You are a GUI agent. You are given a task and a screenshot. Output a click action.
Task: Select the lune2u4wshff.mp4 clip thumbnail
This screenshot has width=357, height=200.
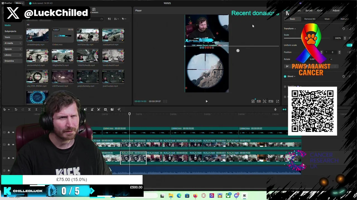pos(113,56)
